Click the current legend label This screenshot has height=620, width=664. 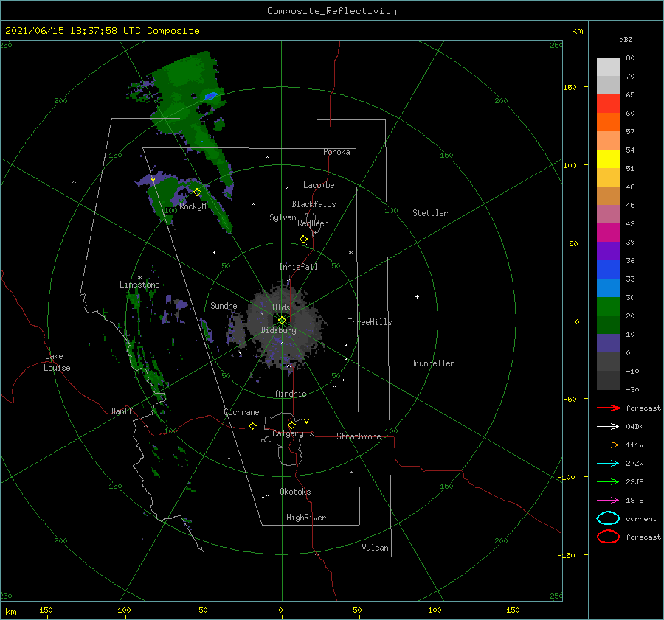tap(640, 518)
